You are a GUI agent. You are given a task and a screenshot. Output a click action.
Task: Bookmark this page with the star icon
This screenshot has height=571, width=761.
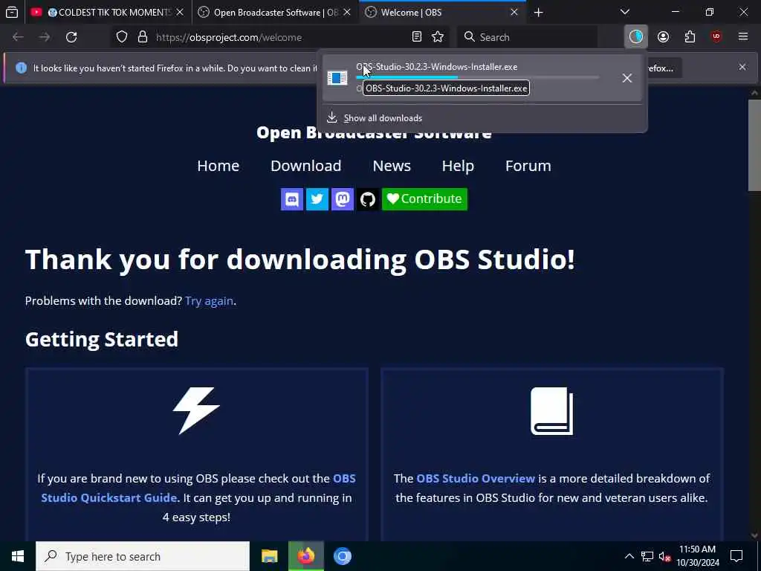(x=438, y=37)
